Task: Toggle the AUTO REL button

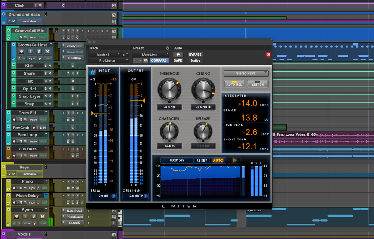Action: [234, 84]
